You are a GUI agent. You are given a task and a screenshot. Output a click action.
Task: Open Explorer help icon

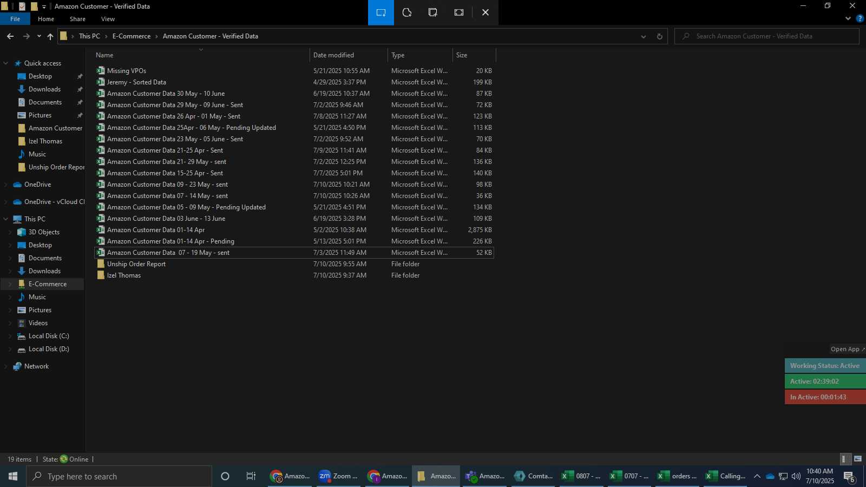[x=860, y=18]
